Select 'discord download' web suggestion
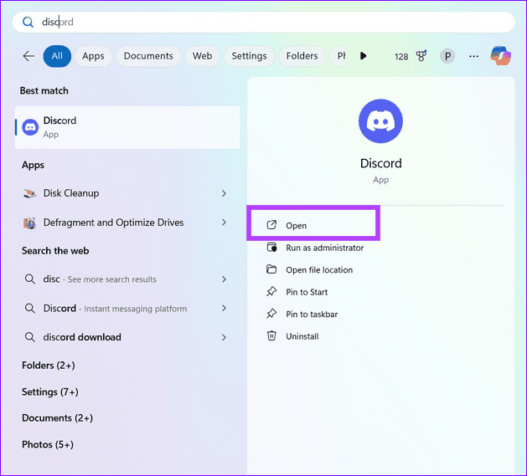 pyautogui.click(x=127, y=337)
